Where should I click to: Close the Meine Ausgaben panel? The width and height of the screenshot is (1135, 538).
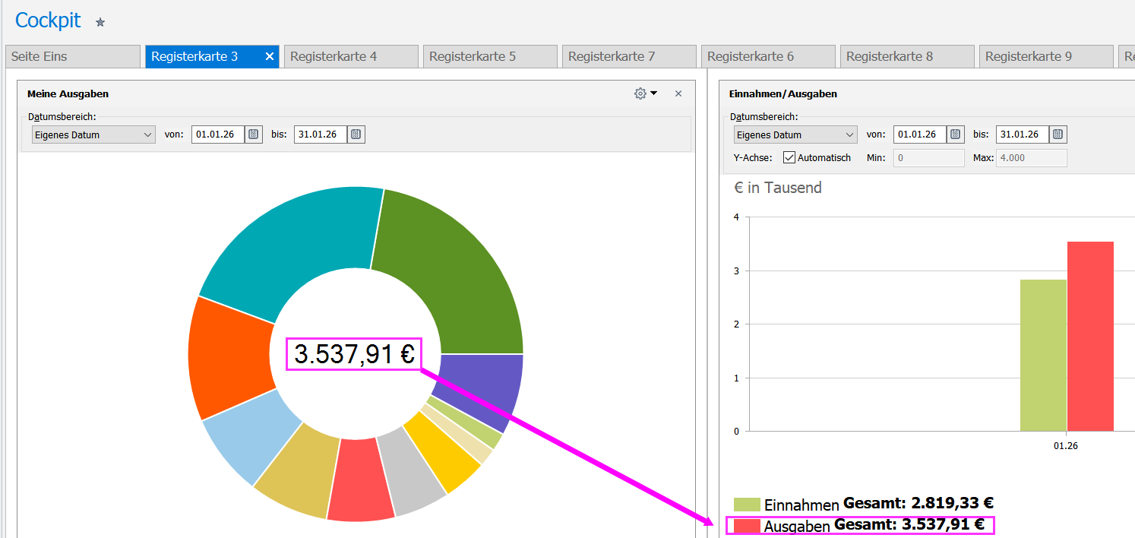[x=678, y=93]
